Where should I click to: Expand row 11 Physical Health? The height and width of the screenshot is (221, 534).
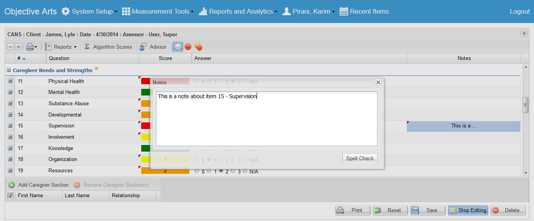click(10, 81)
